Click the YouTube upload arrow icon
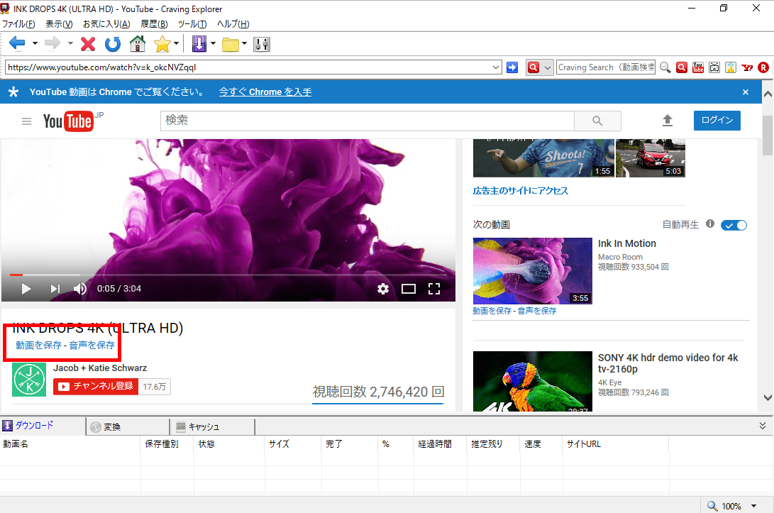Screen dimensions: 774x513 [x=668, y=121]
